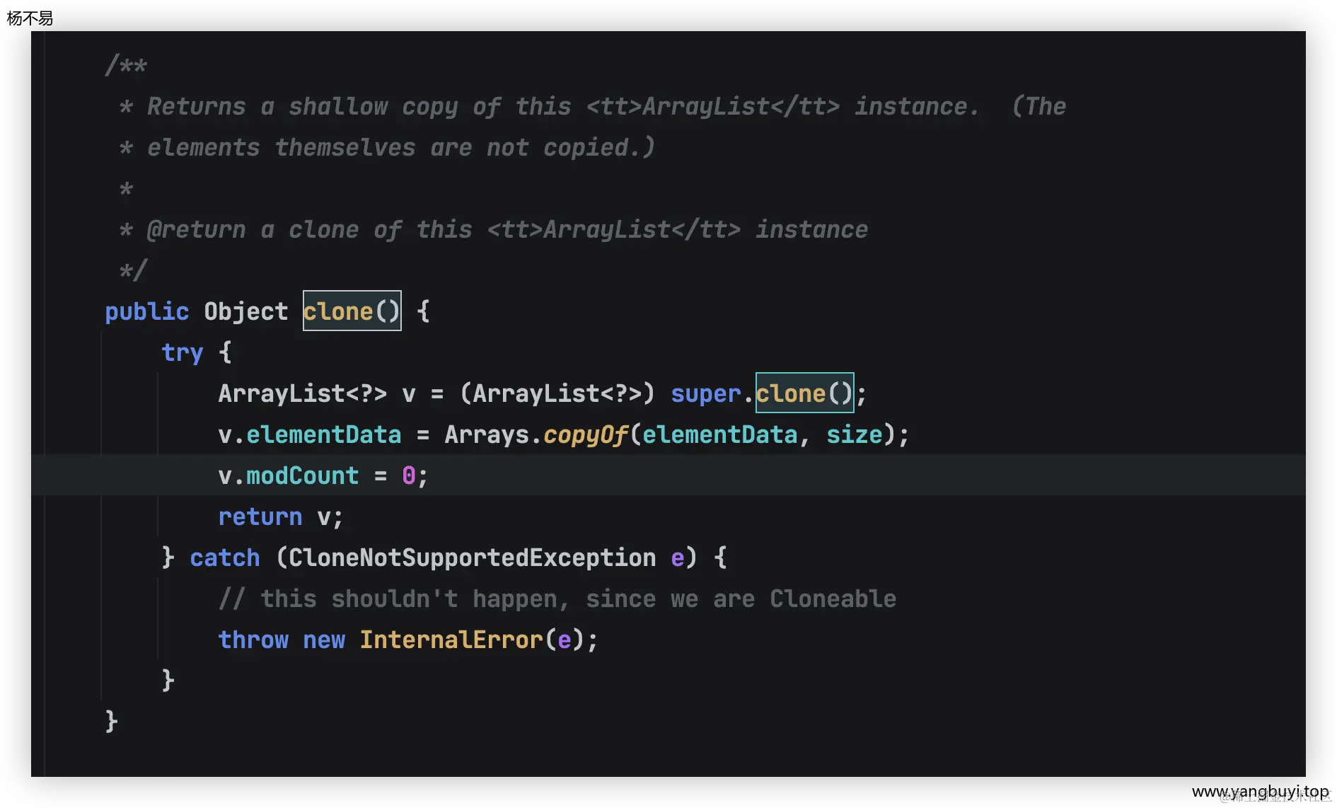Select the word "shallow" in the Javadoc

(338, 106)
